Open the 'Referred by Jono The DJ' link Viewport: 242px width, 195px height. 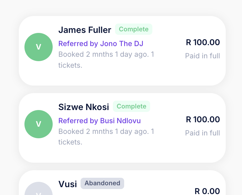pos(101,44)
